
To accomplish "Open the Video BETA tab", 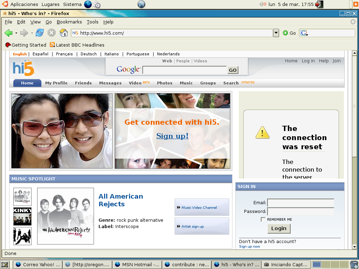I will pyautogui.click(x=139, y=83).
